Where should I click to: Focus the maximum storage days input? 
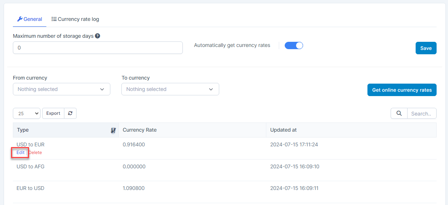tap(97, 48)
